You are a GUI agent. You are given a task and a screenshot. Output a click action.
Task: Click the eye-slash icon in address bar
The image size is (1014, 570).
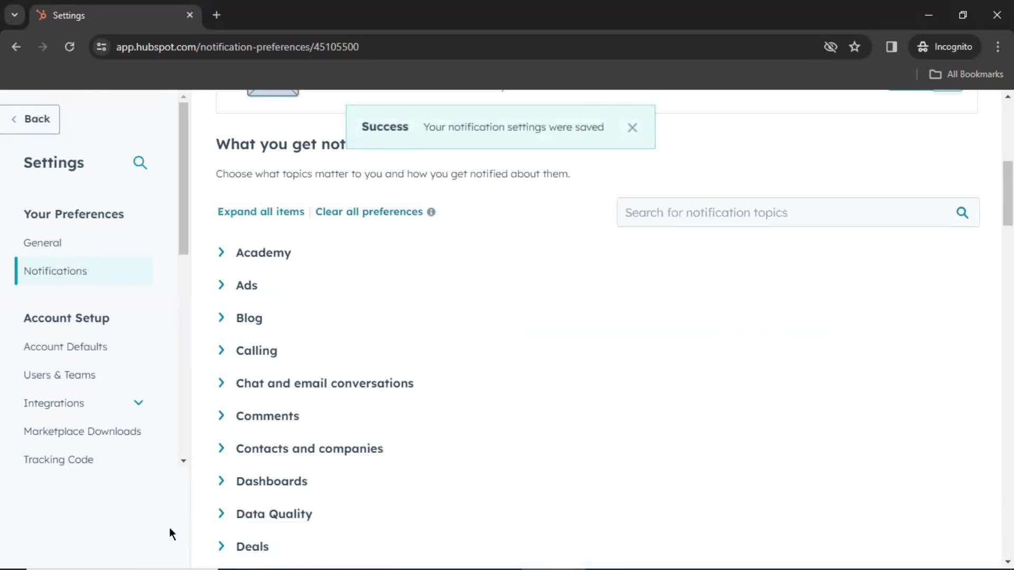830,46
